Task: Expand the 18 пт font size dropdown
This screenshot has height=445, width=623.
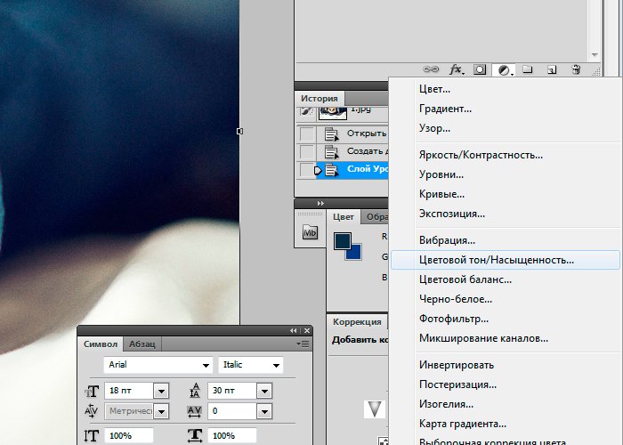Action: [161, 390]
